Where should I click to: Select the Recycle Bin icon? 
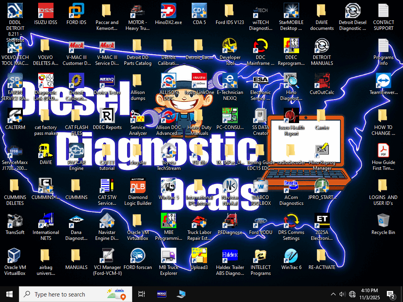(x=383, y=221)
